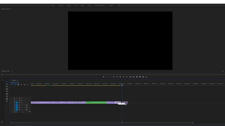Select the Type tool
225x126 pixels.
(7, 101)
